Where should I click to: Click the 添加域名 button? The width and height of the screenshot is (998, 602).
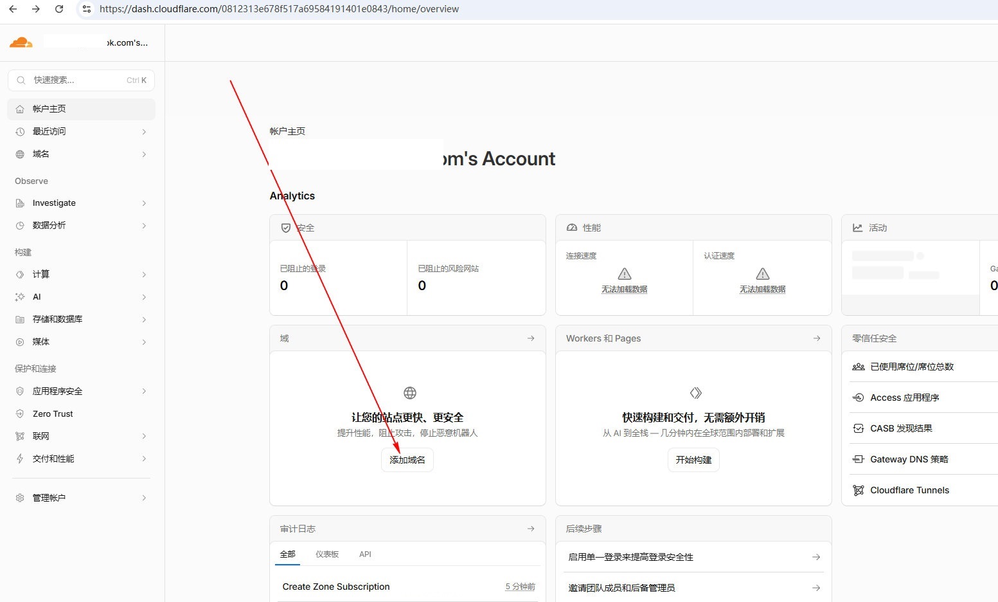tap(407, 460)
